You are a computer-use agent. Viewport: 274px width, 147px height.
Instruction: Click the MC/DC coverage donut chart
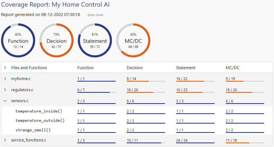pyautogui.click(x=133, y=40)
